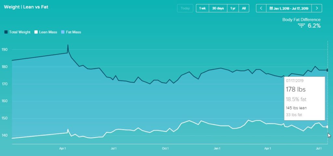
Task: Click the calendar icon in date range
Action: (270, 8)
